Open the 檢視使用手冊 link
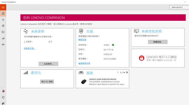 [84, 63]
